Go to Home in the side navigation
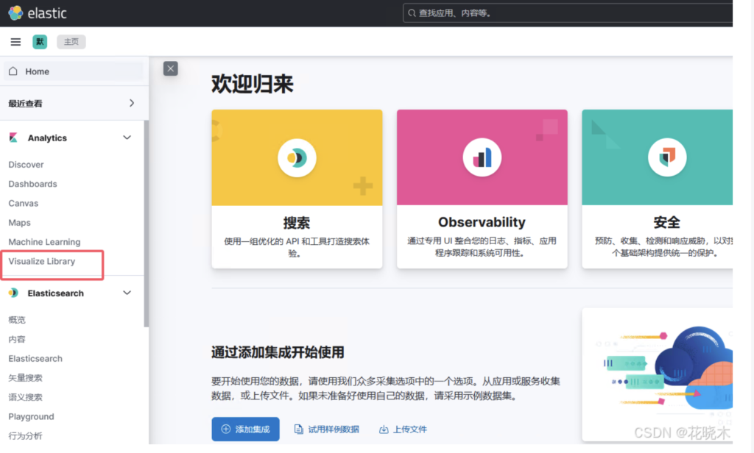 [x=73, y=71]
